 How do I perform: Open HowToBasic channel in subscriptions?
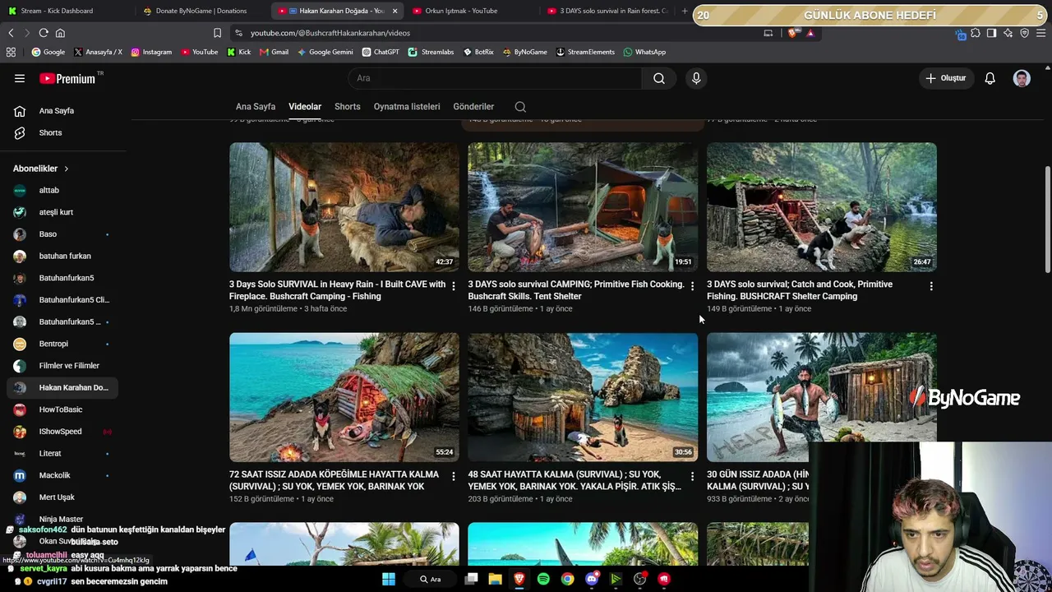[63, 409]
